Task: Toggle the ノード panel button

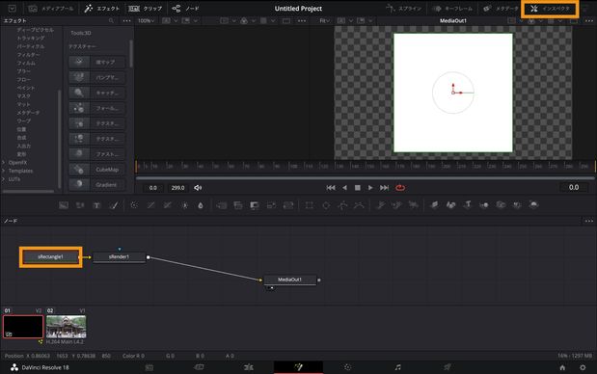Action: pos(185,9)
